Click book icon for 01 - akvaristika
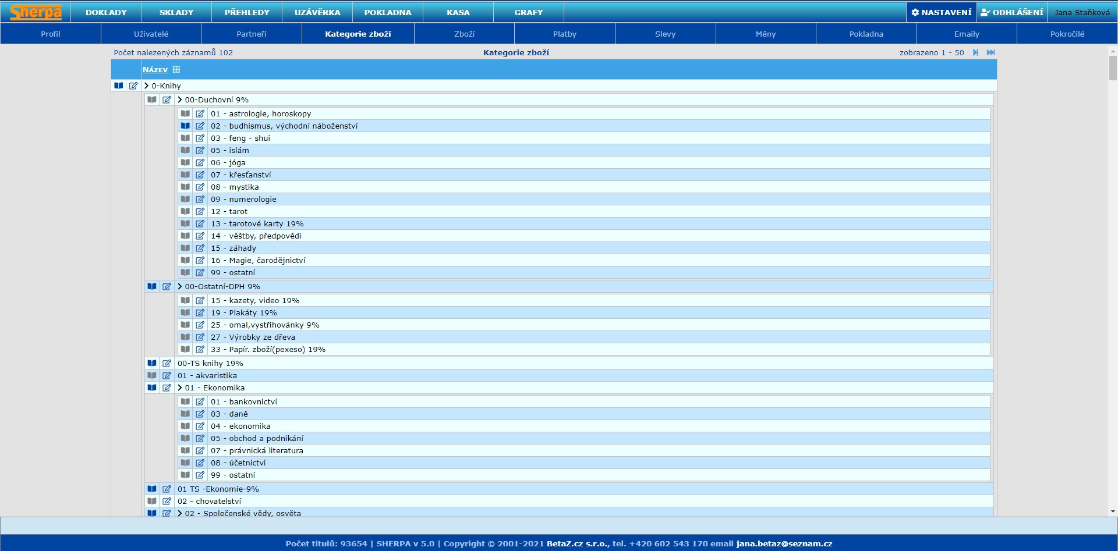 point(152,376)
